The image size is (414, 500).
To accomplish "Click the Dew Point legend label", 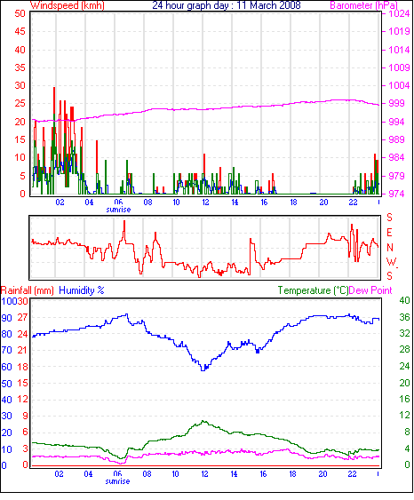I will point(370,290).
